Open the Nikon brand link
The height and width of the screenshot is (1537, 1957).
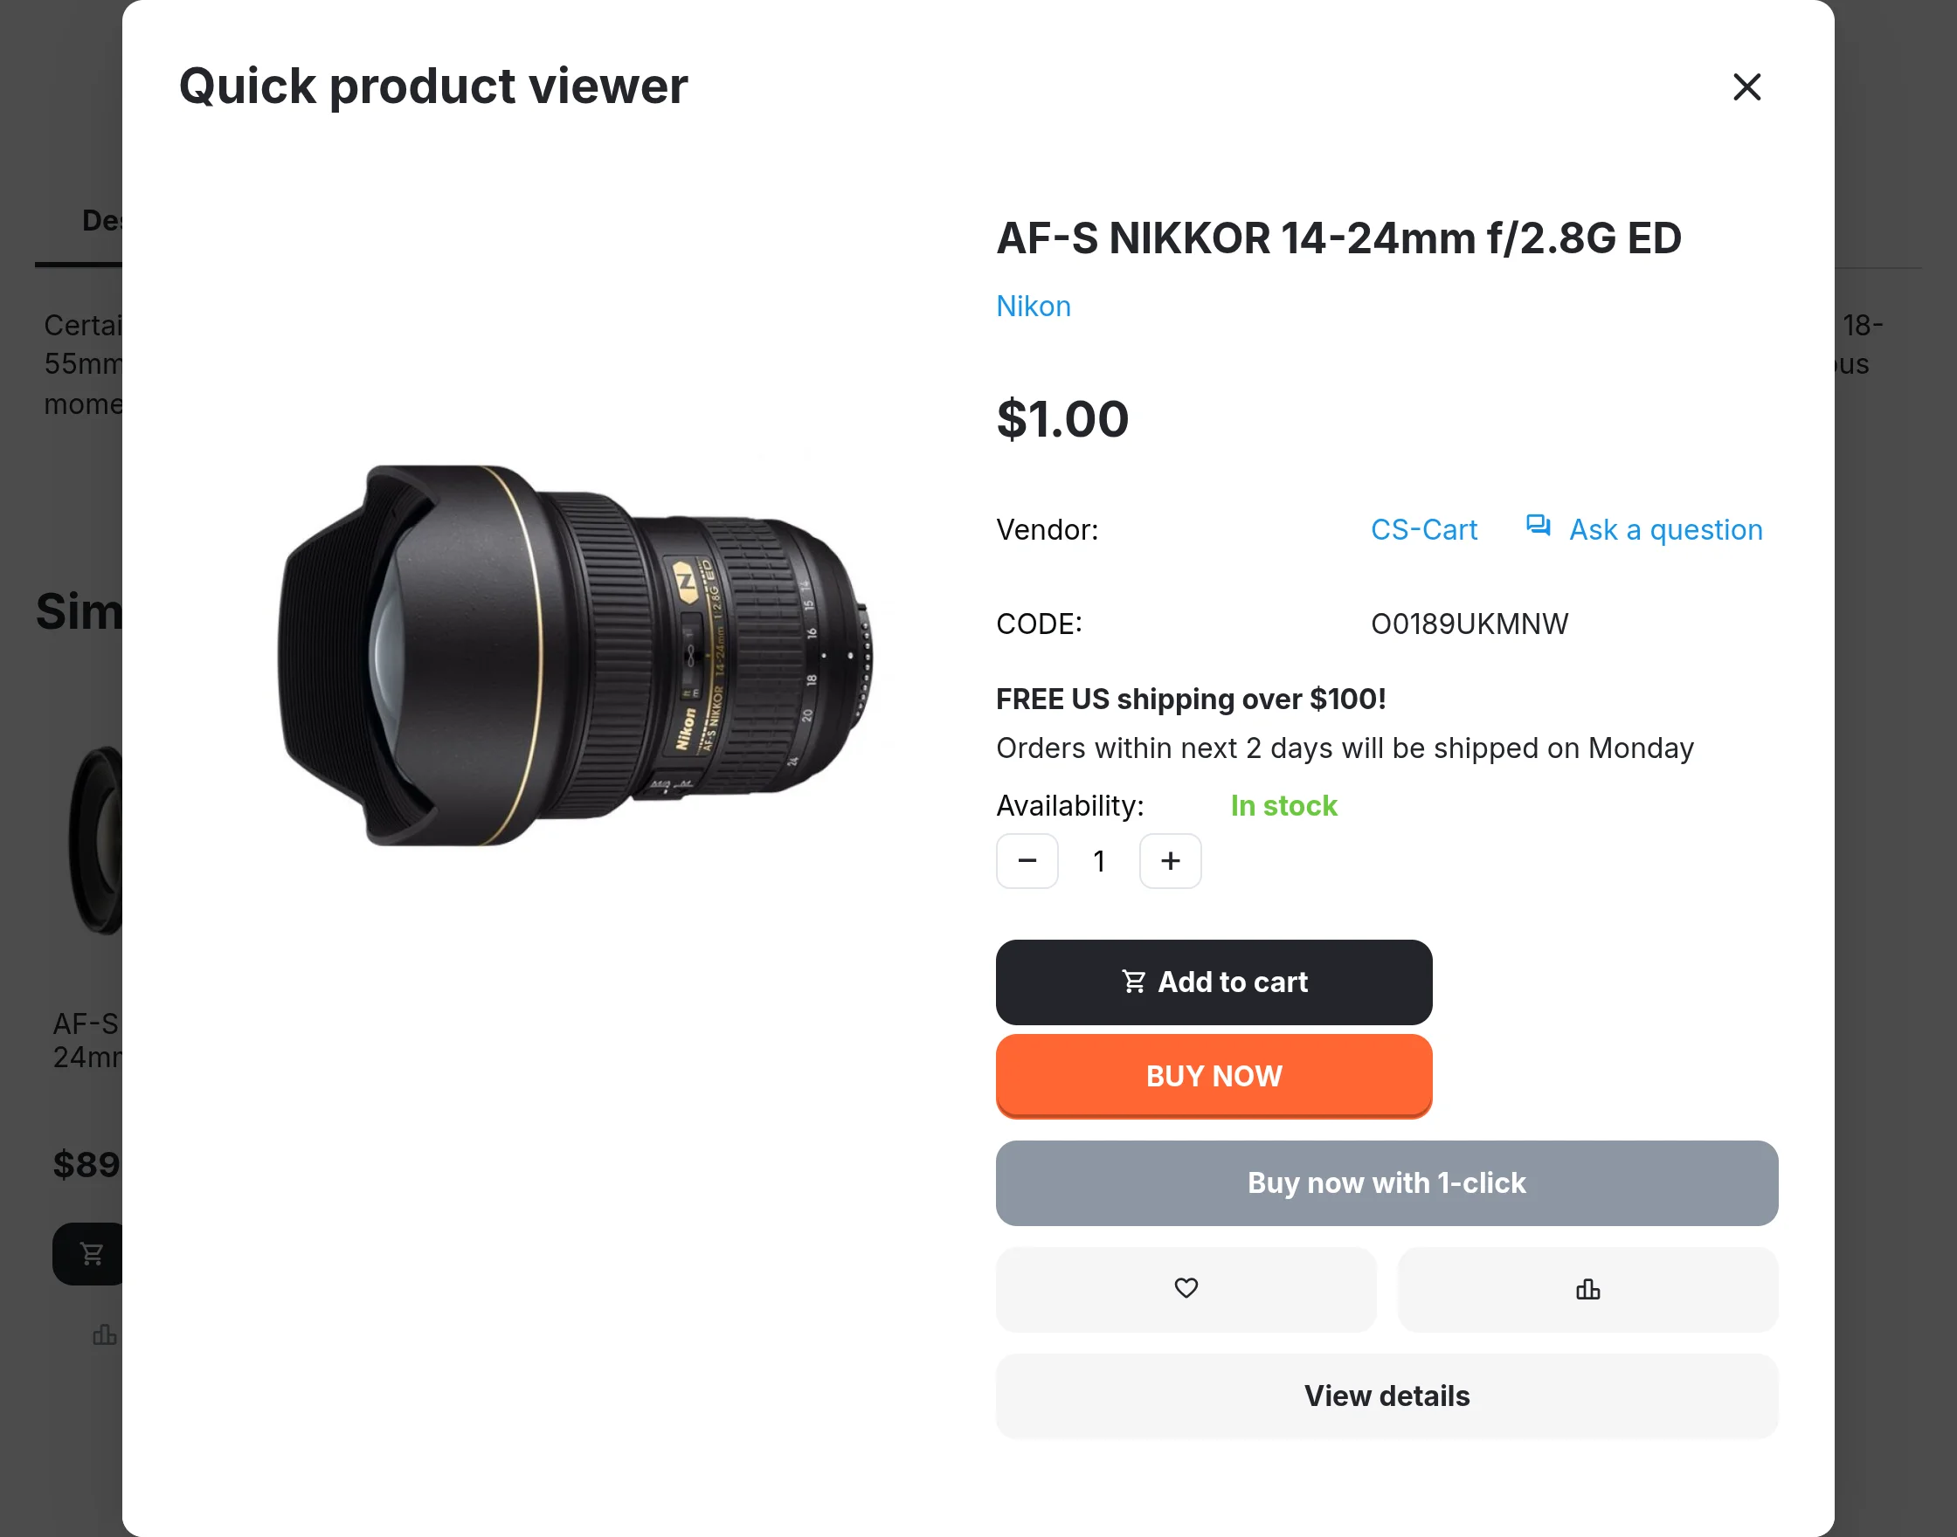pos(1033,306)
